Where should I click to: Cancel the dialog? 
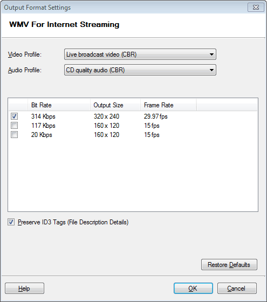[237, 289]
